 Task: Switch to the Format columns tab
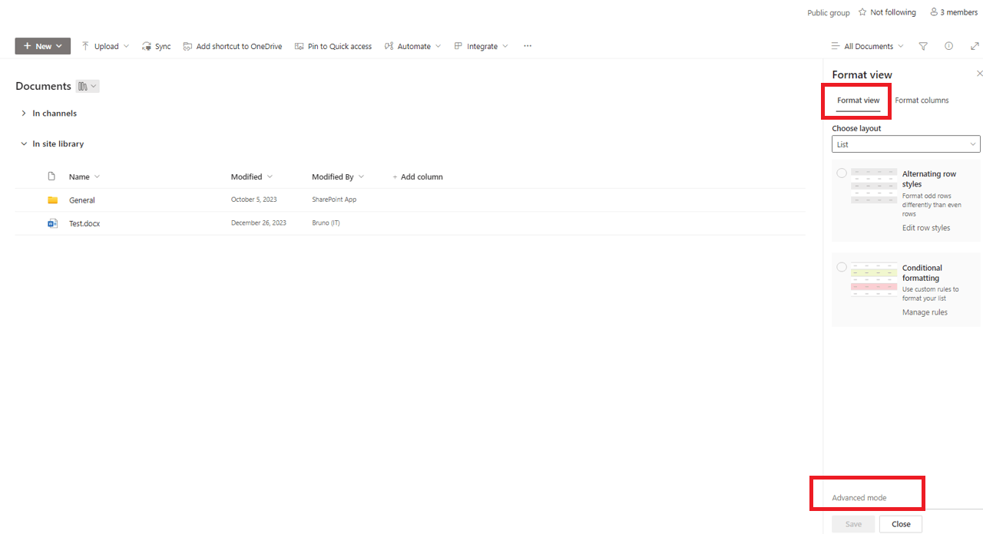[x=922, y=101]
